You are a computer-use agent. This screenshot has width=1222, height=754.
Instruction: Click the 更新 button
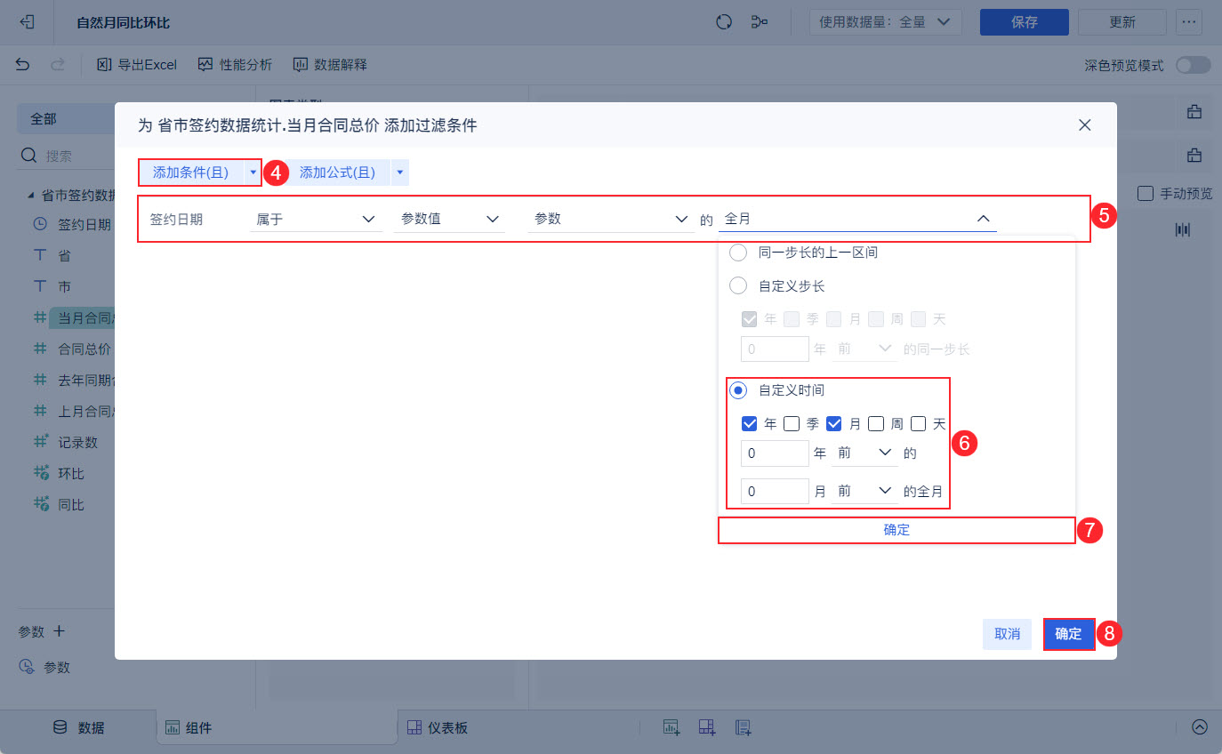pos(1122,22)
